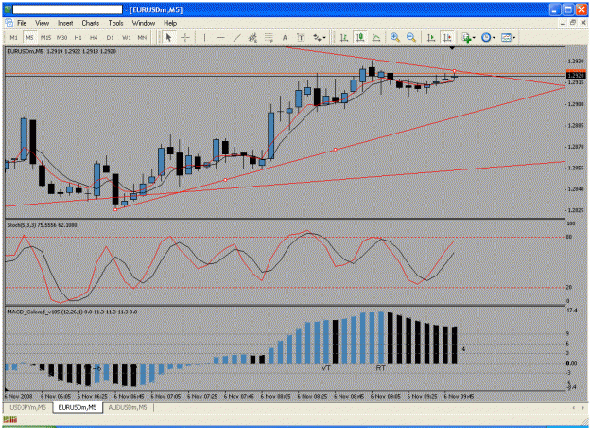Switch to M30 timeframe

click(x=61, y=37)
